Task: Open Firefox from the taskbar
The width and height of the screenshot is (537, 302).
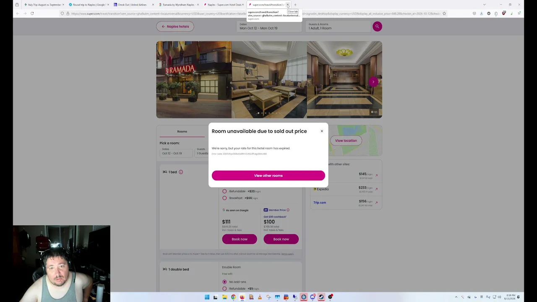Action: [242, 297]
